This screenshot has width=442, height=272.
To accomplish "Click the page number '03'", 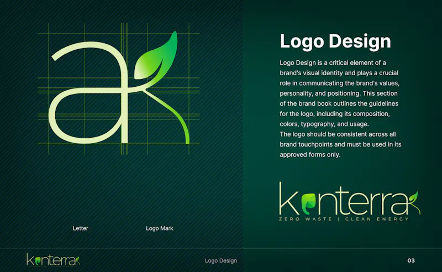I will tap(411, 260).
